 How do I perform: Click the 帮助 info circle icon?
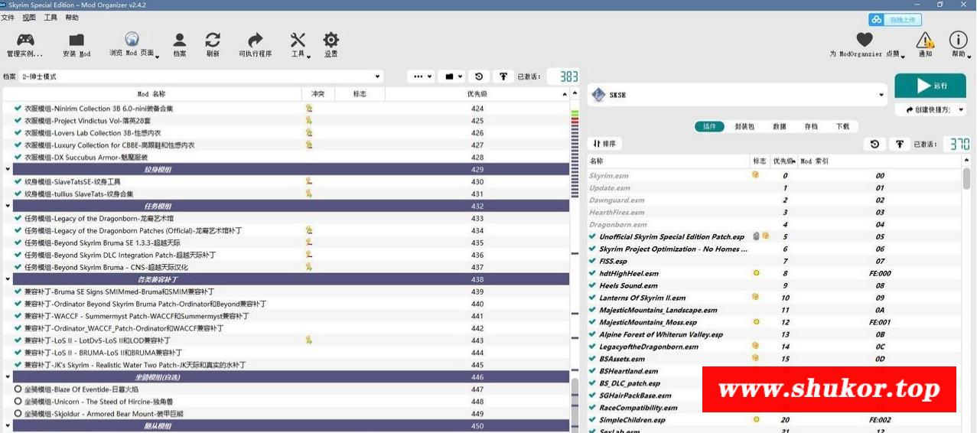(958, 40)
